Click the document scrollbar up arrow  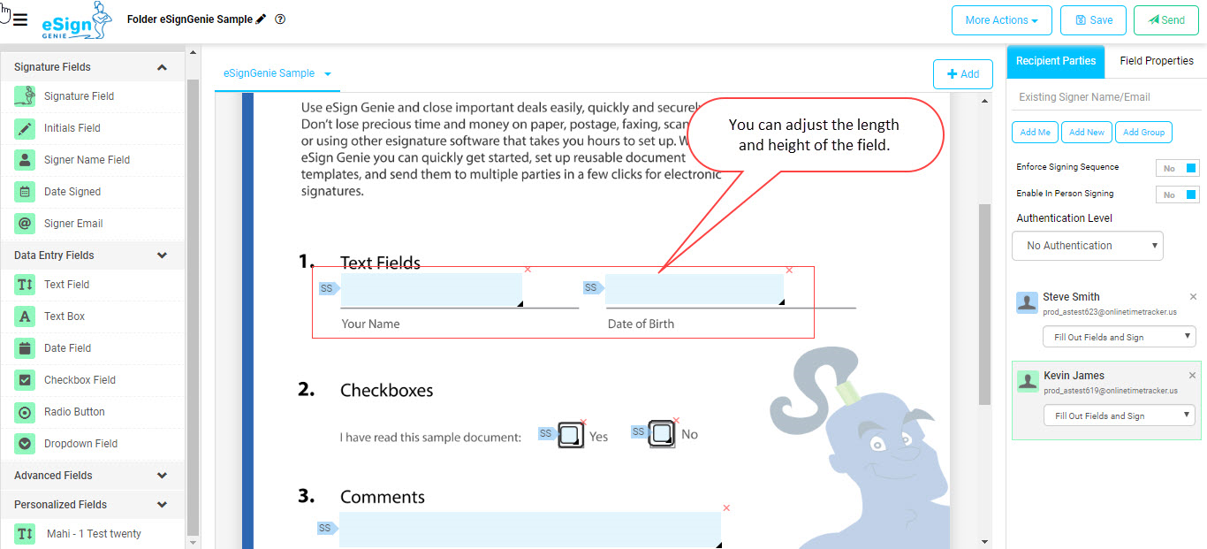(x=985, y=100)
